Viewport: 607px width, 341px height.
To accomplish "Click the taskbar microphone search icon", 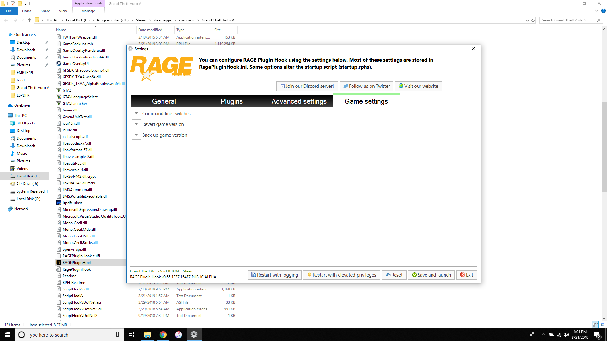I will point(117,335).
